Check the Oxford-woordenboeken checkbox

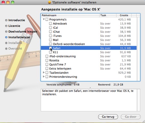click(x=50, y=44)
